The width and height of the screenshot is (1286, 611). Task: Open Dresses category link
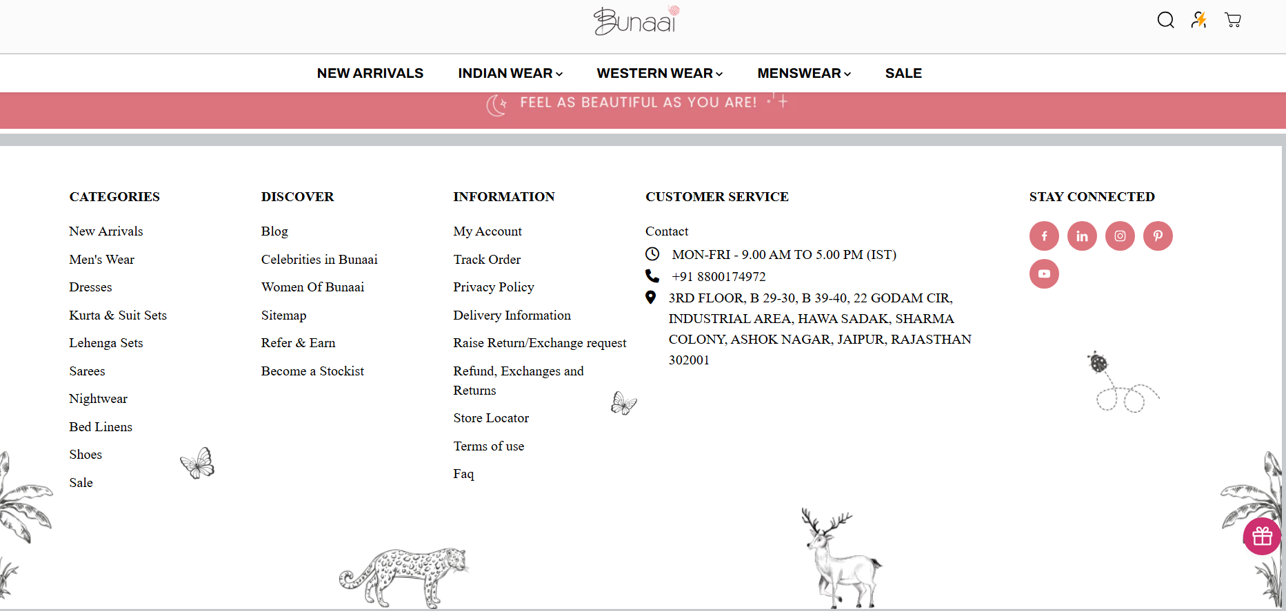(x=90, y=287)
